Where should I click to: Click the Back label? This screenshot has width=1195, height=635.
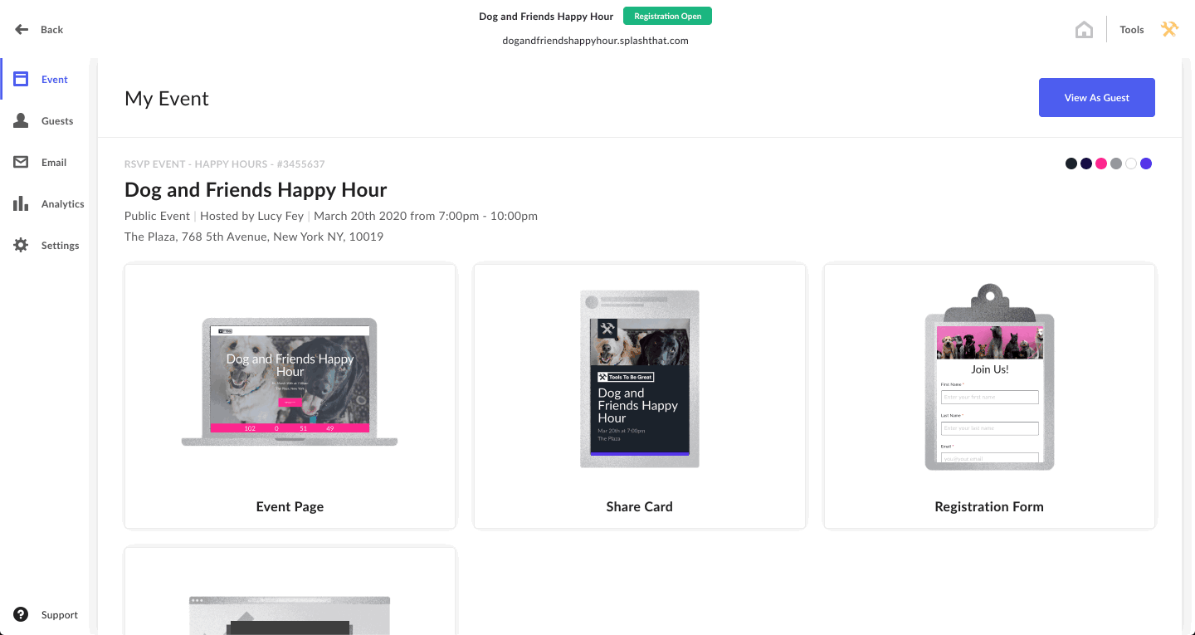(x=52, y=30)
